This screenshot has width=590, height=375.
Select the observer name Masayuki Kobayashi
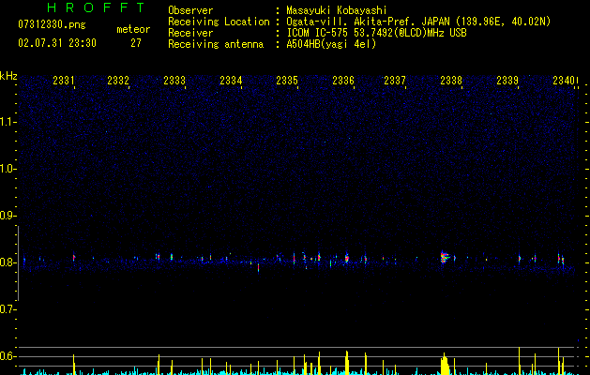(337, 10)
